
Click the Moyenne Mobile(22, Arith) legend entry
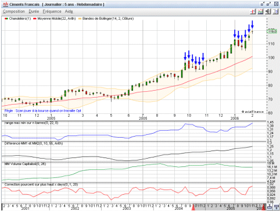point(55,19)
